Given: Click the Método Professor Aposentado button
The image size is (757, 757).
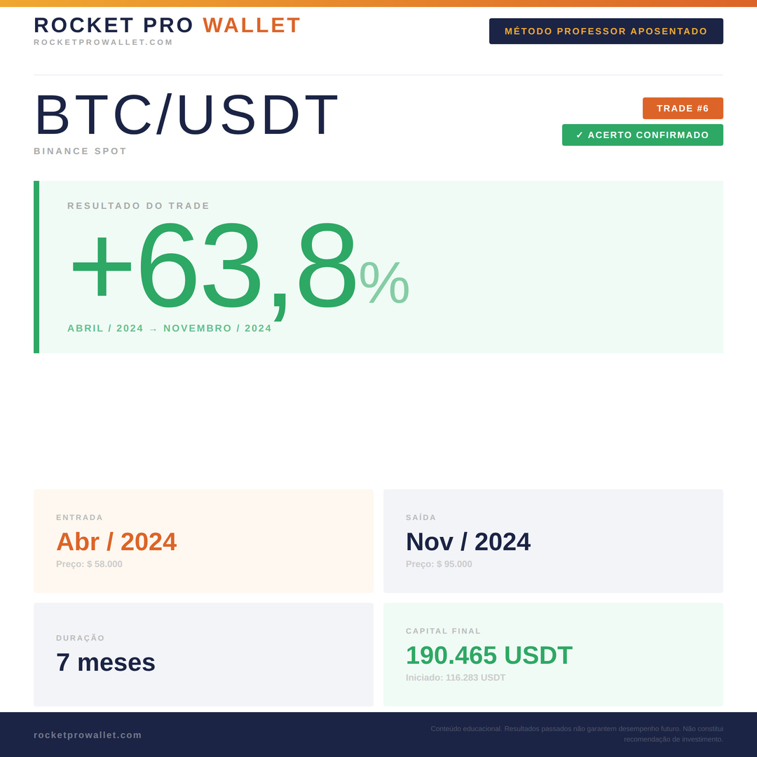Looking at the screenshot, I should pos(606,32).
